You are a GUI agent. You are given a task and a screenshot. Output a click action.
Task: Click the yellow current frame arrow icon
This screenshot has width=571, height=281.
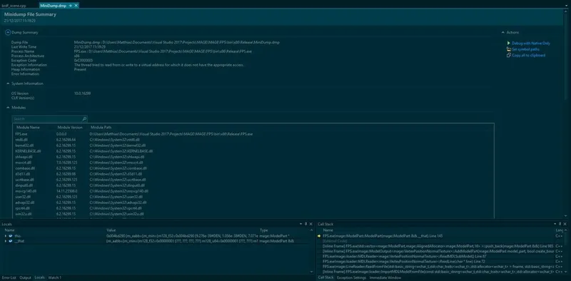tap(320, 236)
